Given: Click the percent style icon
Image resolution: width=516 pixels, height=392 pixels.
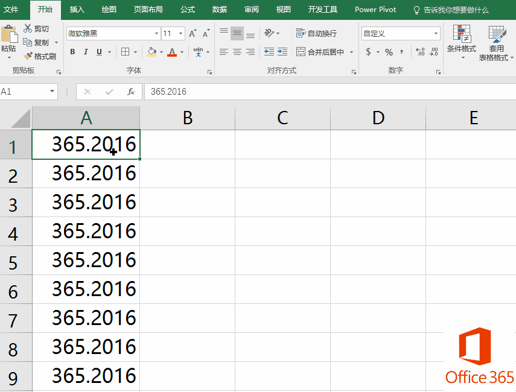Looking at the screenshot, I should pos(389,52).
